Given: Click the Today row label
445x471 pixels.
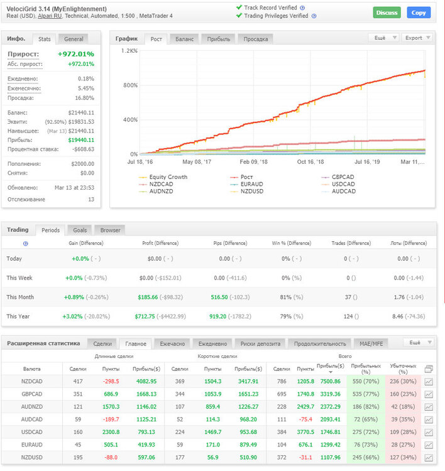Looking at the screenshot, I should tap(14, 259).
